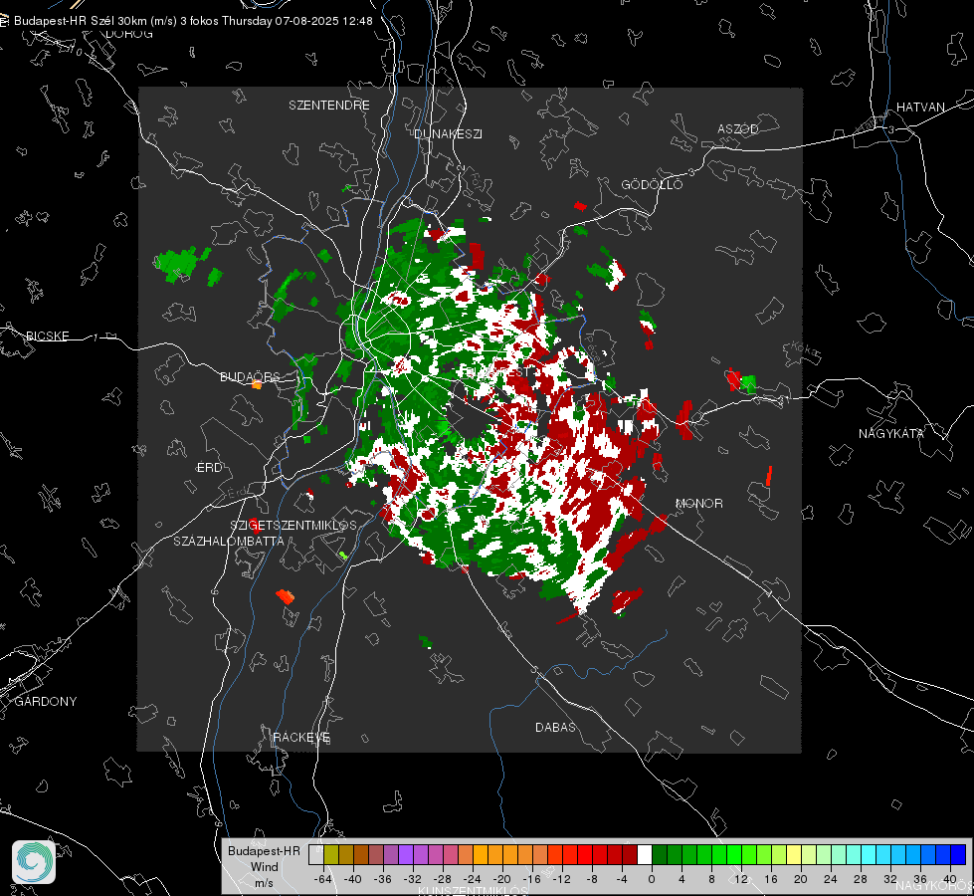974x896 pixels.
Task: Click the -40 legend scale value
Action: [353, 879]
